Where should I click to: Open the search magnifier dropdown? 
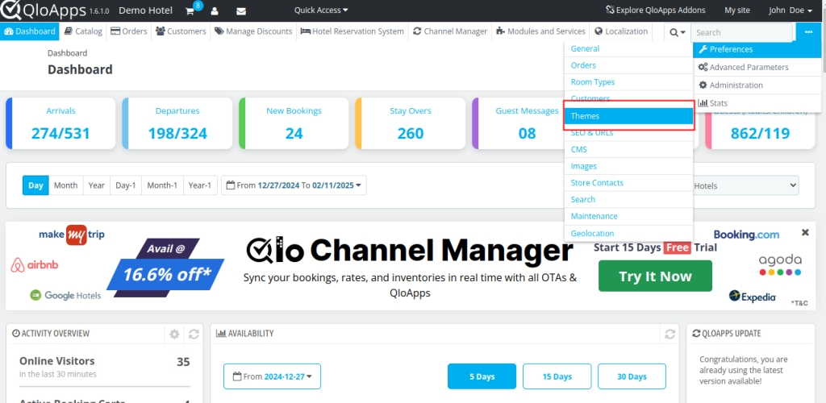click(678, 32)
